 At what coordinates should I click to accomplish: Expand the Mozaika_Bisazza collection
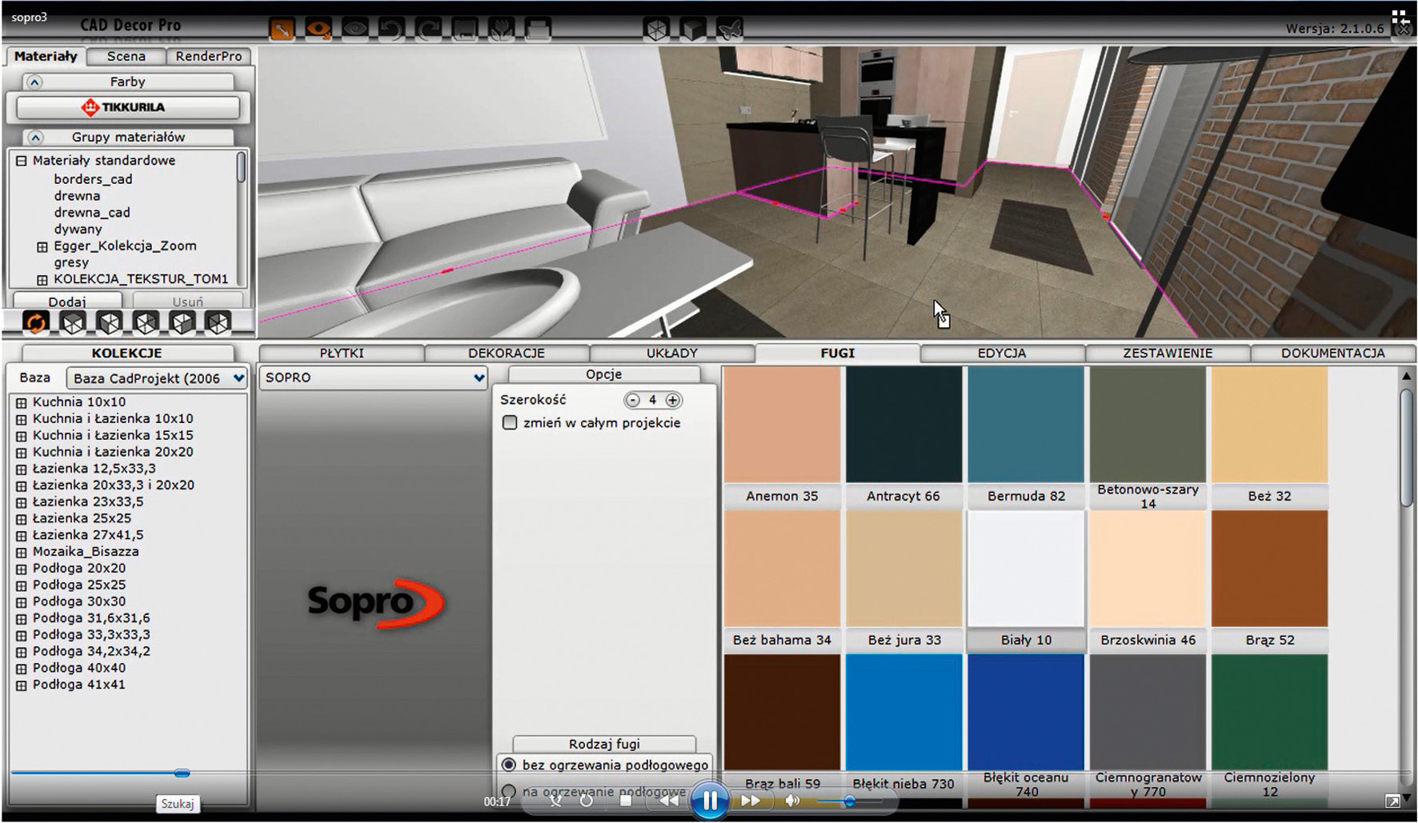tap(22, 552)
